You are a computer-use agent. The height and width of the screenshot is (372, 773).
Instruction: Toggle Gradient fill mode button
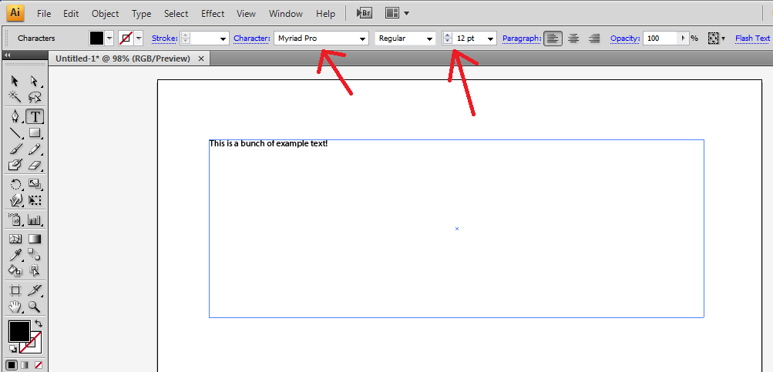coord(25,365)
